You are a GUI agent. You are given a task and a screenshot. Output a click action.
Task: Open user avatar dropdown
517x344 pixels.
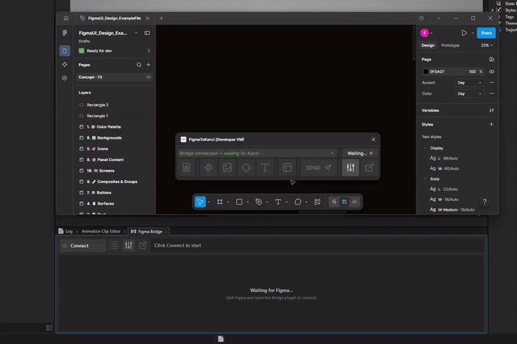pos(432,33)
